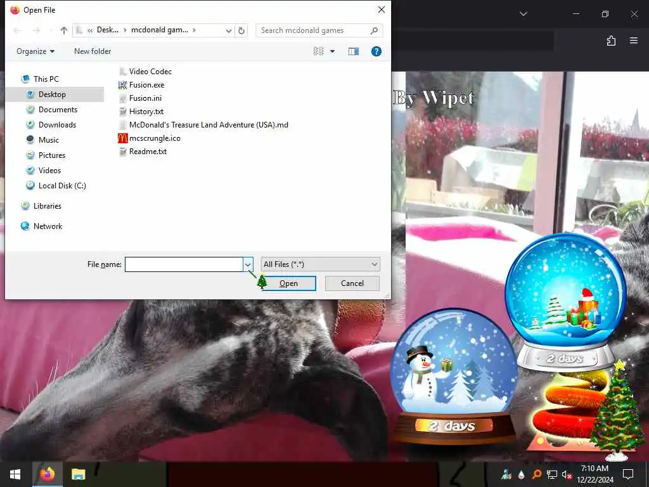Click the Forward arrow in Open File dialog
Viewport: 649px width, 487px height.
(36, 30)
